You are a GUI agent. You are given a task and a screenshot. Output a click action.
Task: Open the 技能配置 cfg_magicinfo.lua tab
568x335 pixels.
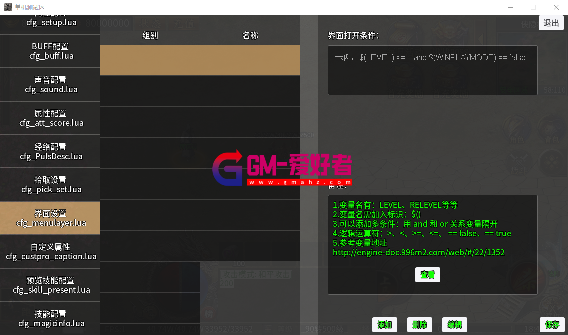click(x=50, y=319)
